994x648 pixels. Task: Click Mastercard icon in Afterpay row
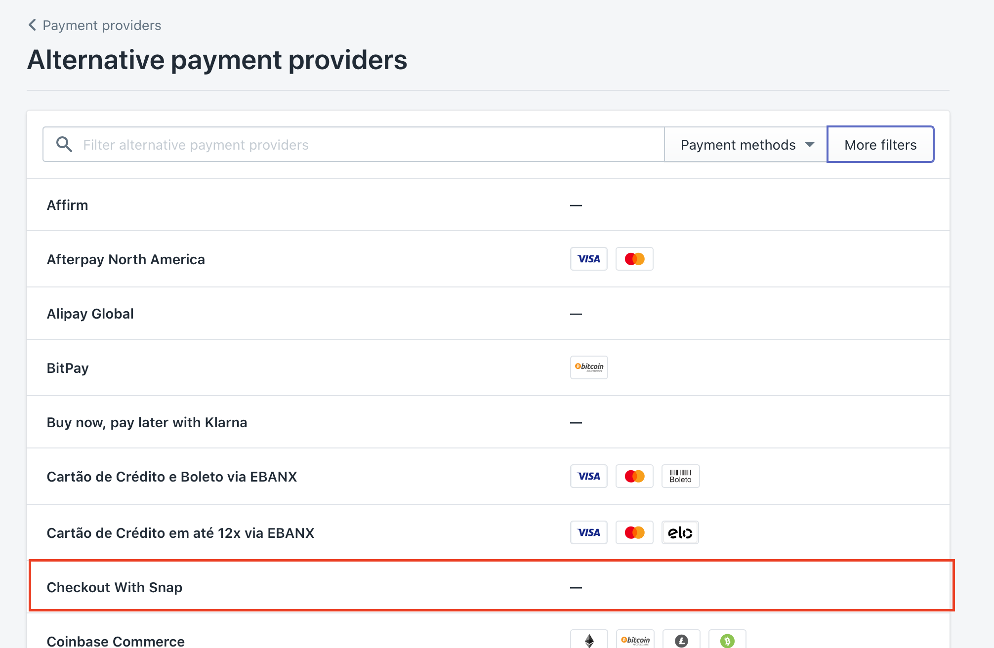(x=635, y=259)
